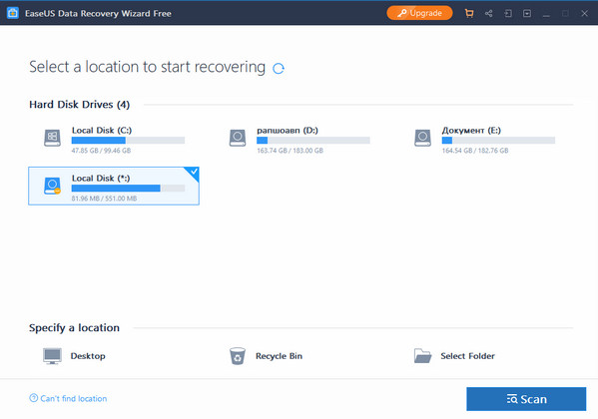The width and height of the screenshot is (598, 419).
Task: Start scanning with the Scan button
Action: 526,399
